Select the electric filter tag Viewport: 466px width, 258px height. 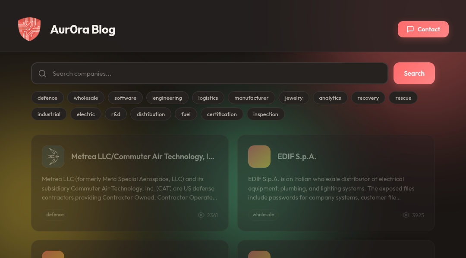tap(86, 114)
